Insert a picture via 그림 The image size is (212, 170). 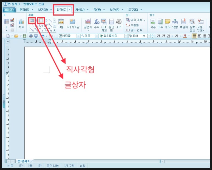click(61, 24)
